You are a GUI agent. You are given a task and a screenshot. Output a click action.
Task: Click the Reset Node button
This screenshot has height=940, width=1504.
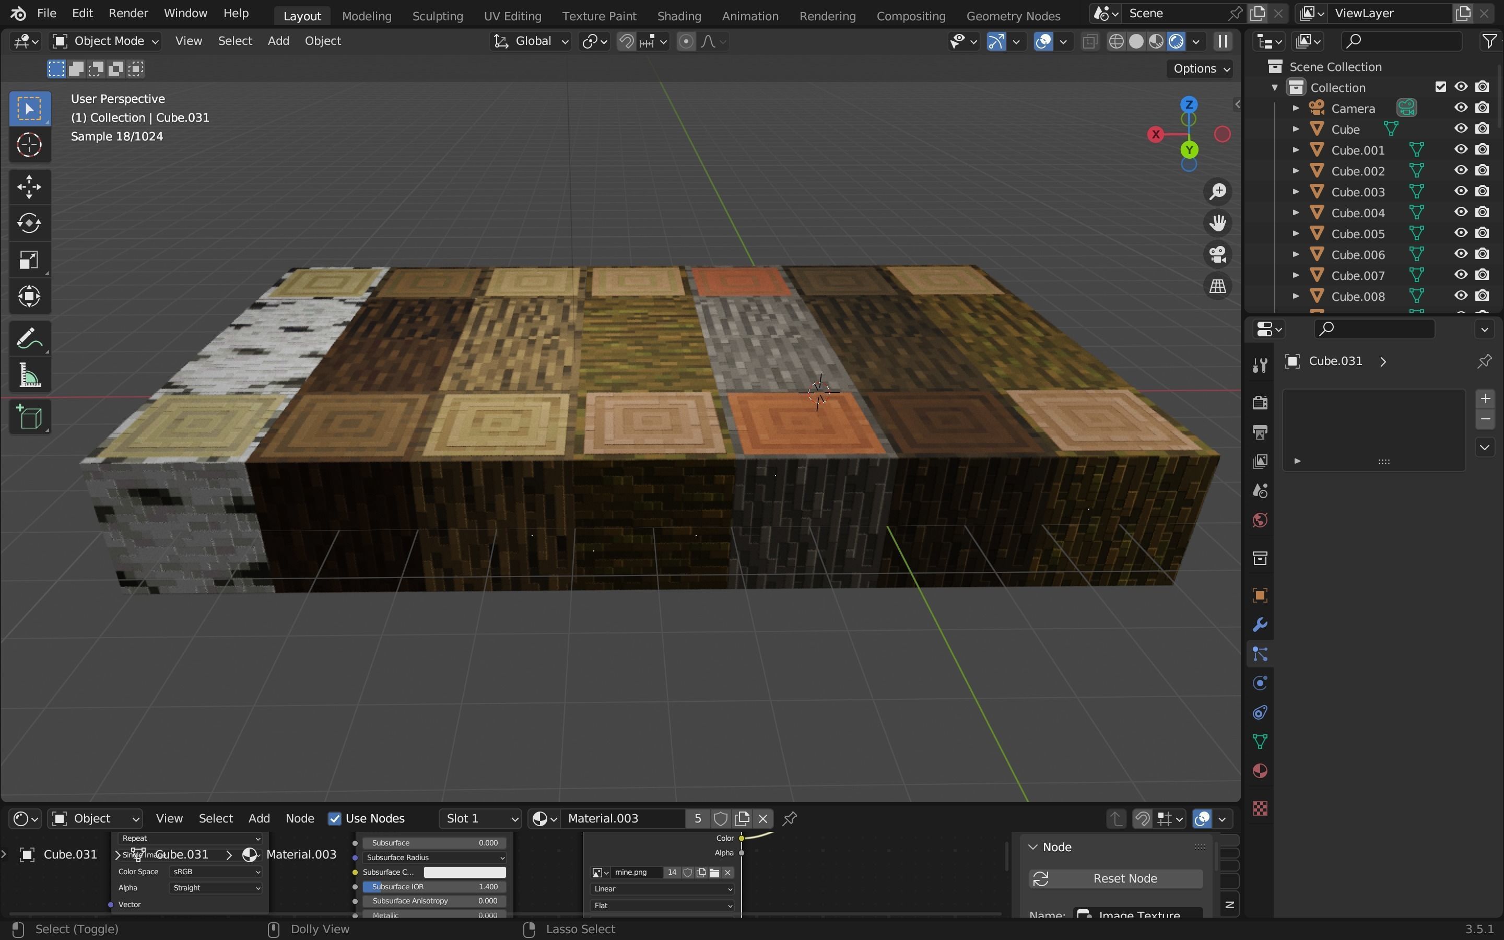pos(1115,878)
